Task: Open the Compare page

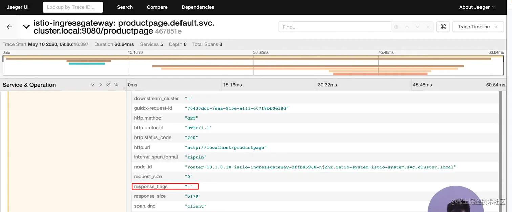Action: [x=157, y=7]
